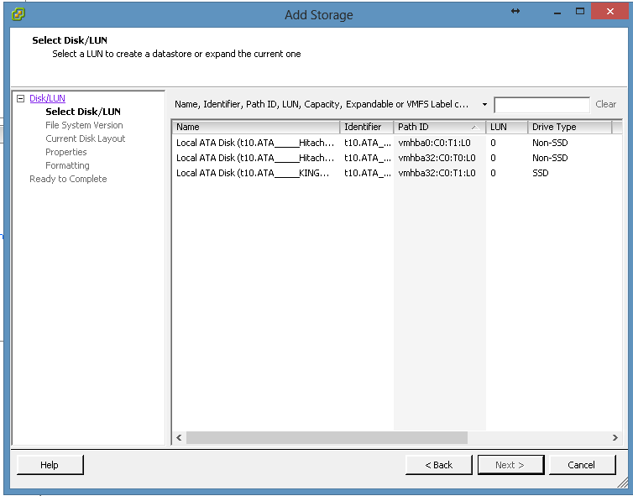Sort by the Identifier column header

click(366, 127)
